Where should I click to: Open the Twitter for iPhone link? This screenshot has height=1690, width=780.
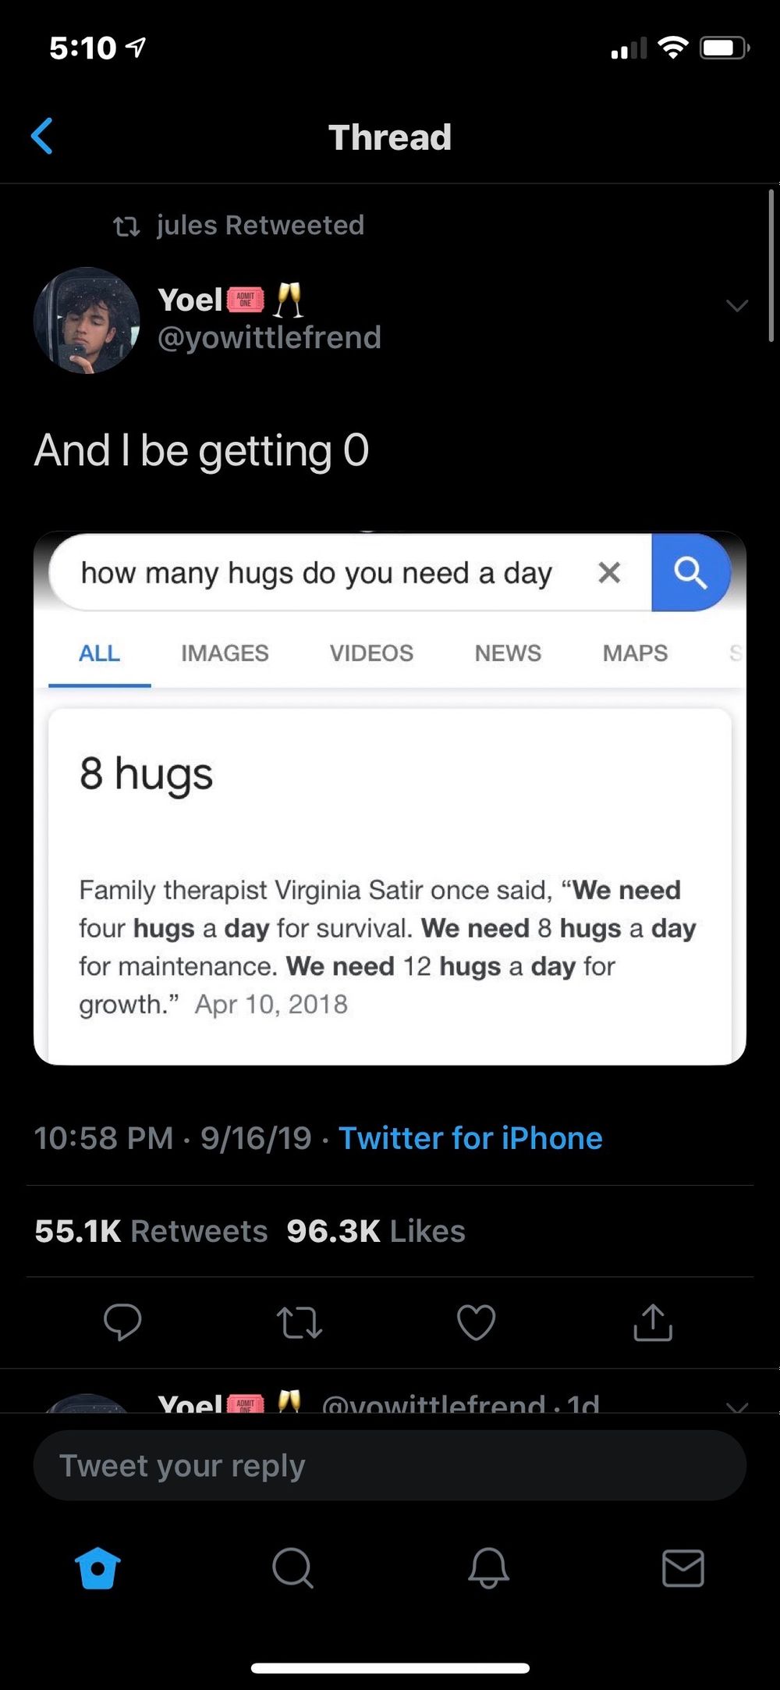[x=470, y=1138]
